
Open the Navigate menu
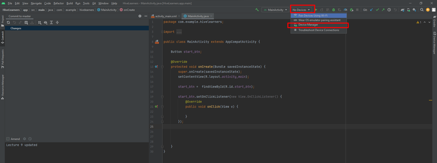click(36, 3)
